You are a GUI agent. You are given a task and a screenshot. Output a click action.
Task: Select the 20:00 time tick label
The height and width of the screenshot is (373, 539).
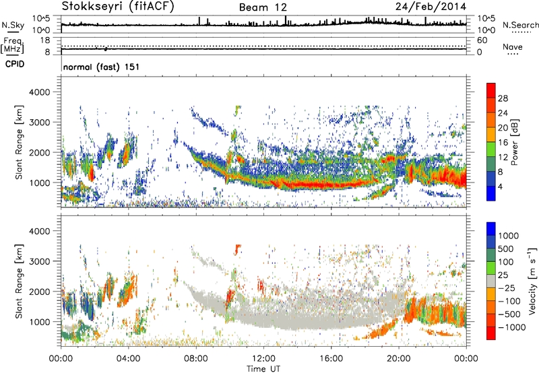[x=399, y=359]
